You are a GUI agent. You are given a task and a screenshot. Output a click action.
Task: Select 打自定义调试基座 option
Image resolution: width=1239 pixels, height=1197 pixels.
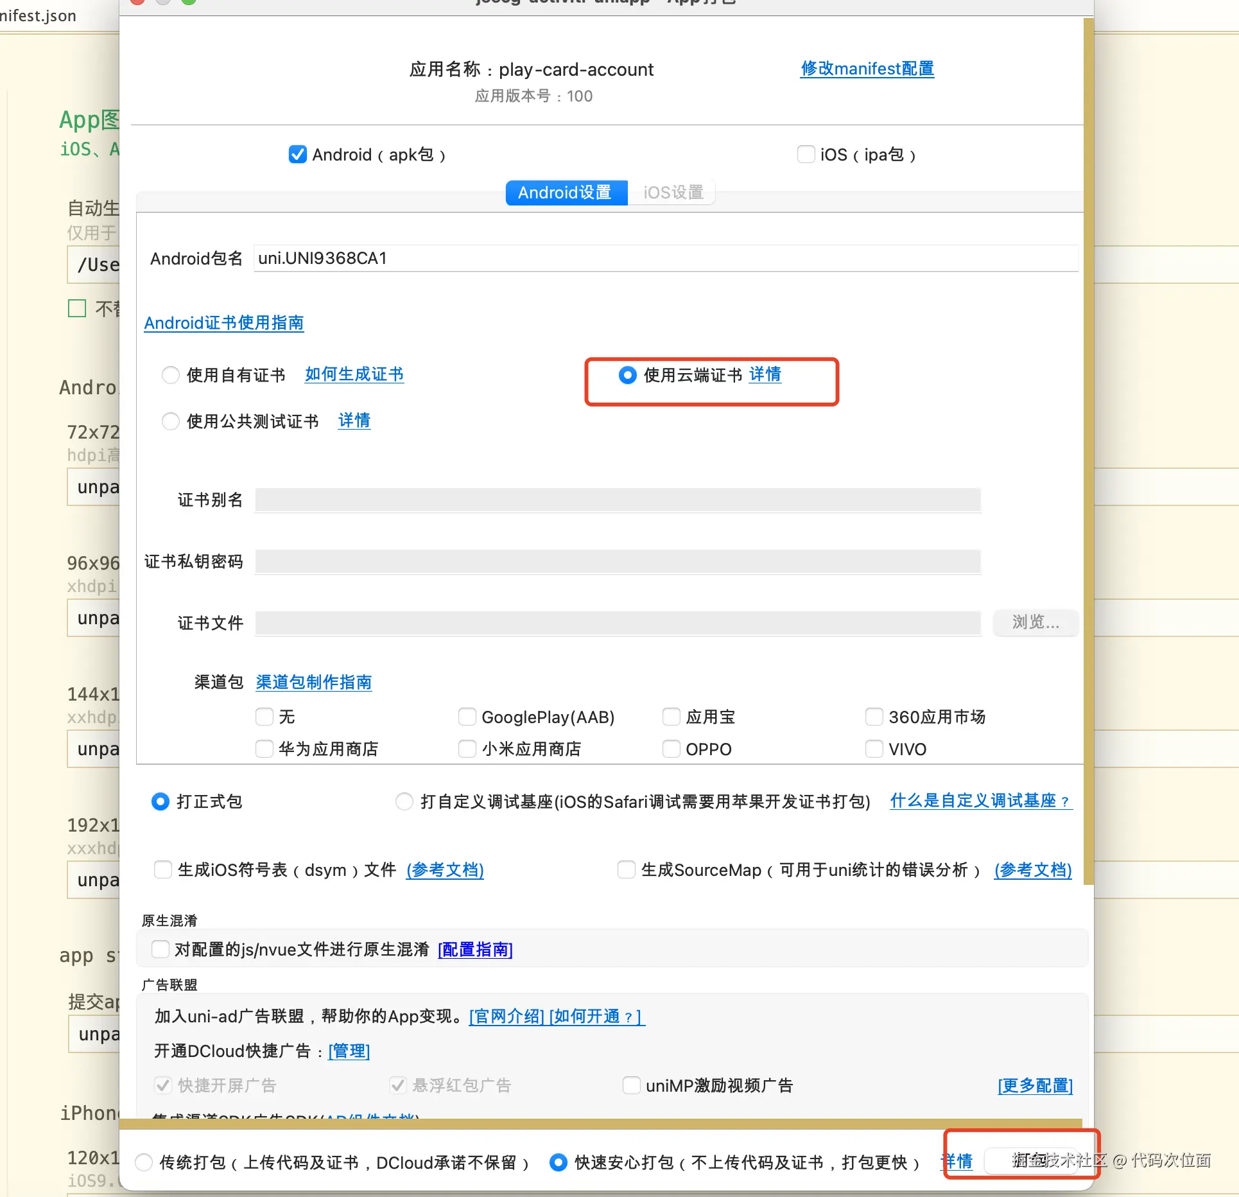point(404,801)
